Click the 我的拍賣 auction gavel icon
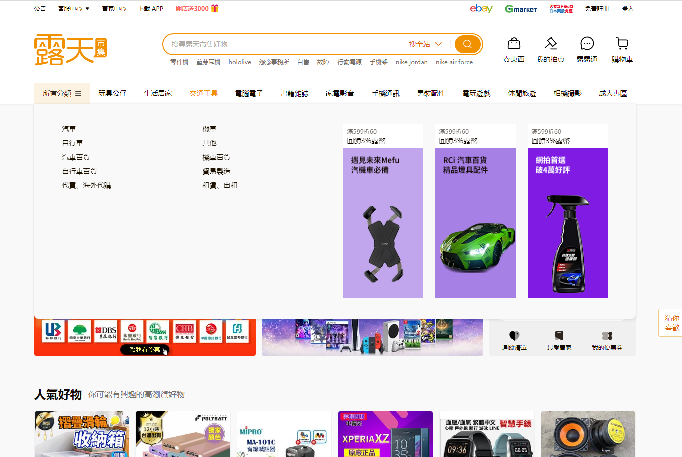This screenshot has height=457, width=682. point(550,44)
